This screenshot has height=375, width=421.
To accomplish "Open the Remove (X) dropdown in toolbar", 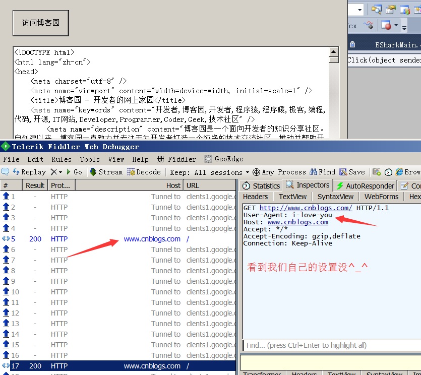I will (x=56, y=172).
